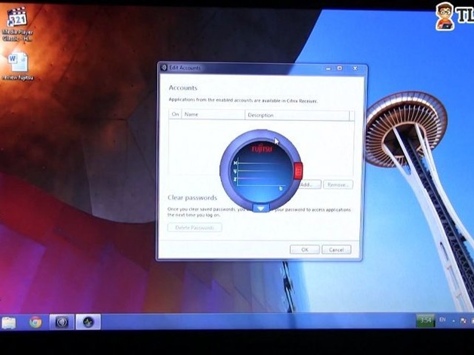
Task: Confirm the dialog with OK
Action: click(305, 249)
